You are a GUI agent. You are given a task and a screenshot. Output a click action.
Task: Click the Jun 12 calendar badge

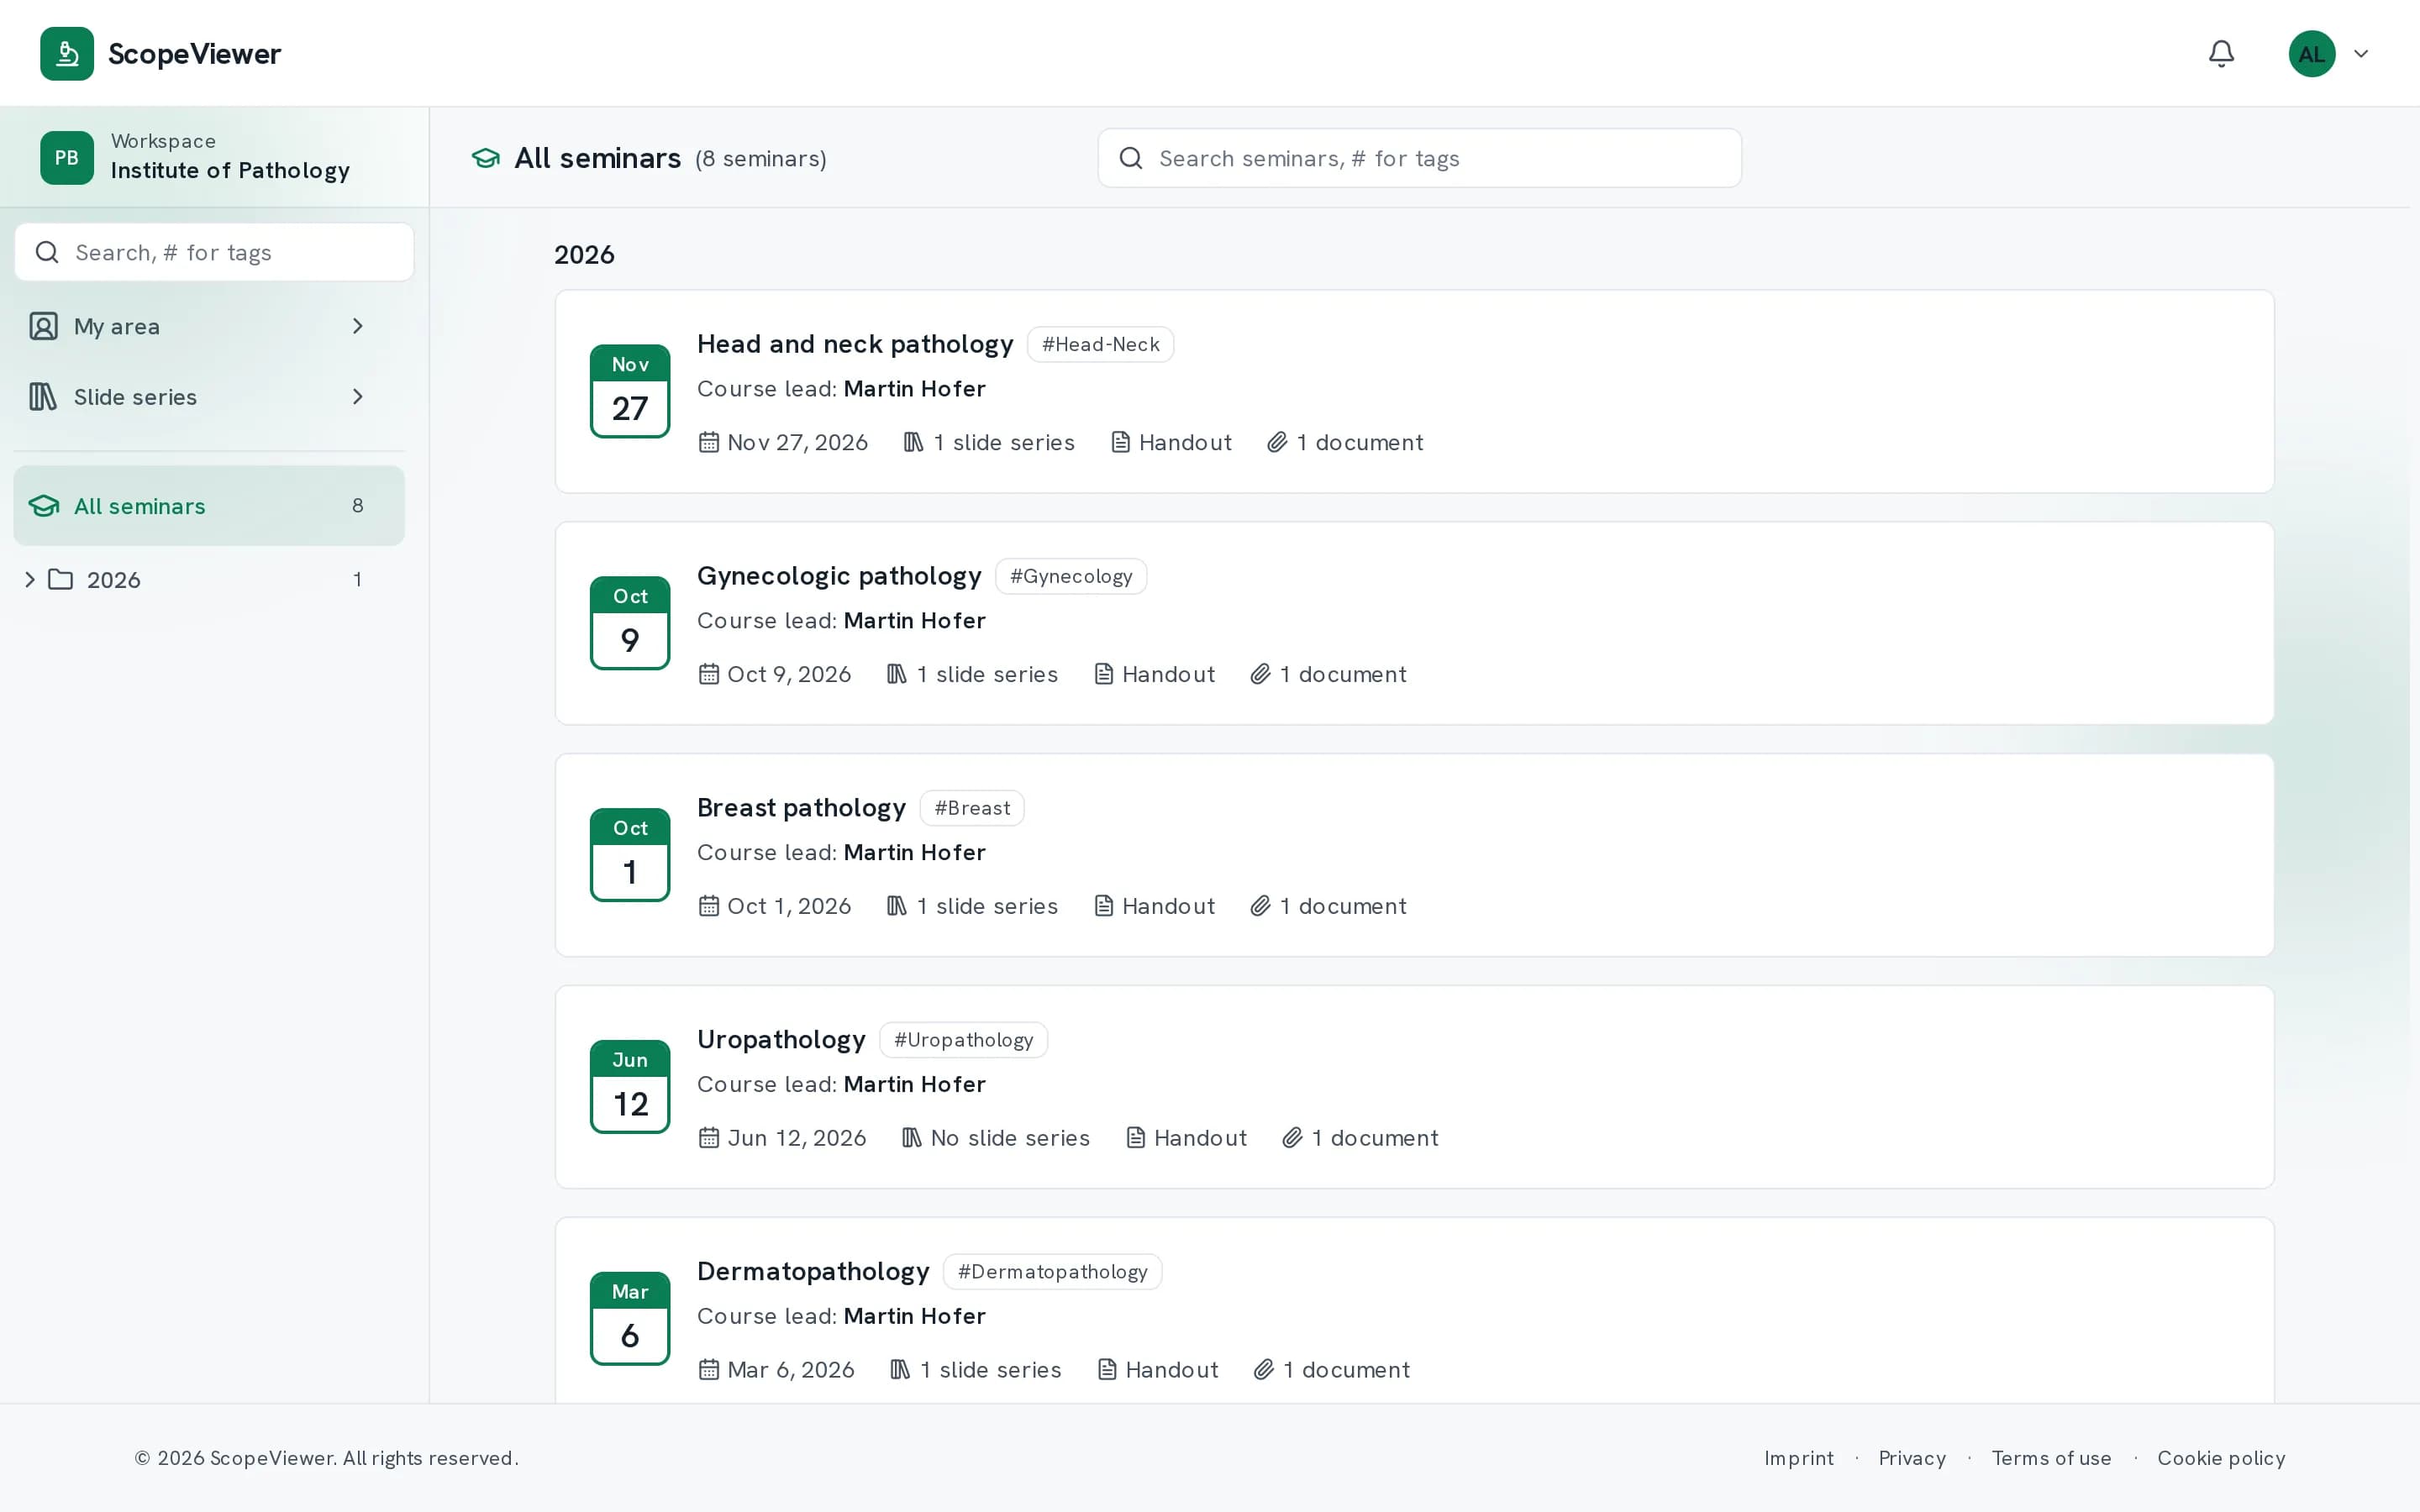pyautogui.click(x=630, y=1087)
